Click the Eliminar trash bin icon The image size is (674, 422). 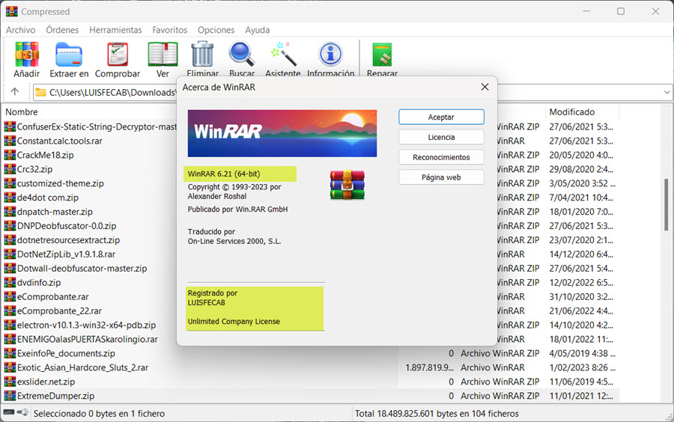(x=202, y=54)
